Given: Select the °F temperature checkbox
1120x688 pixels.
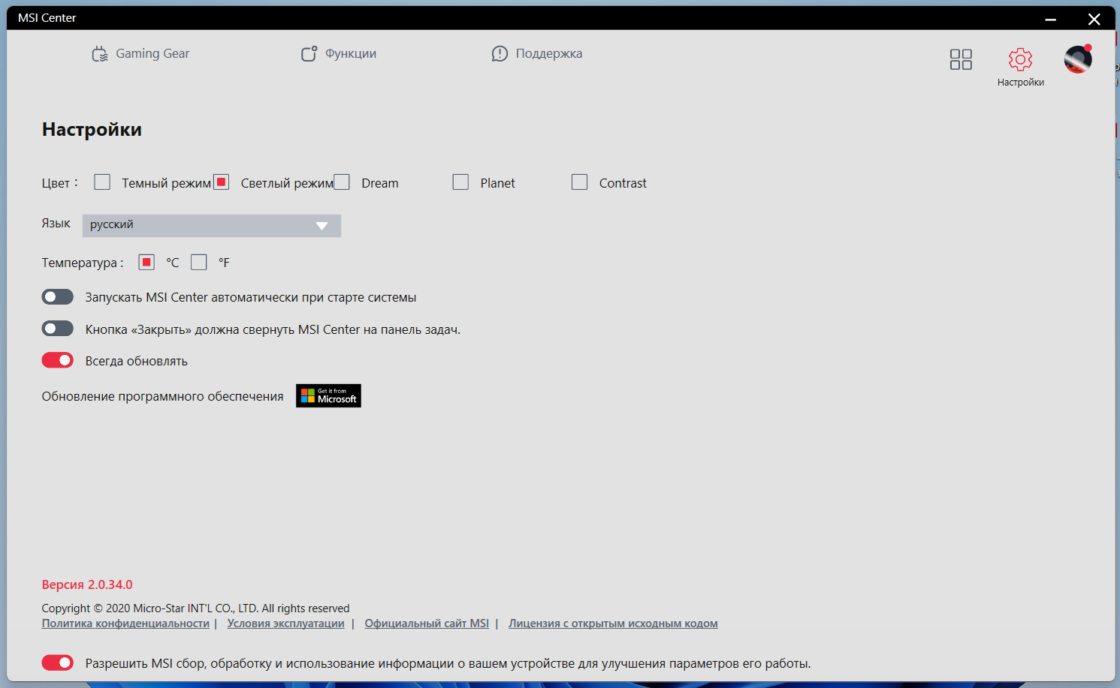Looking at the screenshot, I should (198, 262).
